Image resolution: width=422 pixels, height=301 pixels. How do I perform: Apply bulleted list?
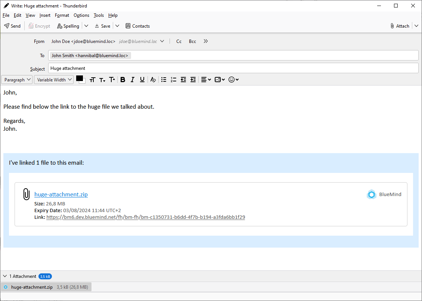click(164, 80)
